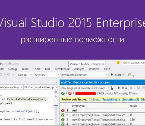Click the Visual Studio Enterprise badge
This screenshot has height=126, width=145.
tap(87, 64)
